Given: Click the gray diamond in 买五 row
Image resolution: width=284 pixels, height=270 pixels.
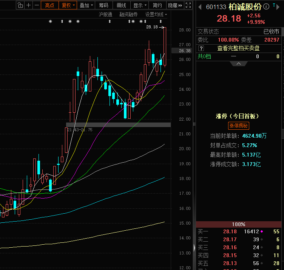Looking at the screenshot, I should (262, 263).
